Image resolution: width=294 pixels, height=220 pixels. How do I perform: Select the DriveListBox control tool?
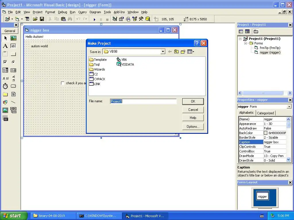[13, 86]
